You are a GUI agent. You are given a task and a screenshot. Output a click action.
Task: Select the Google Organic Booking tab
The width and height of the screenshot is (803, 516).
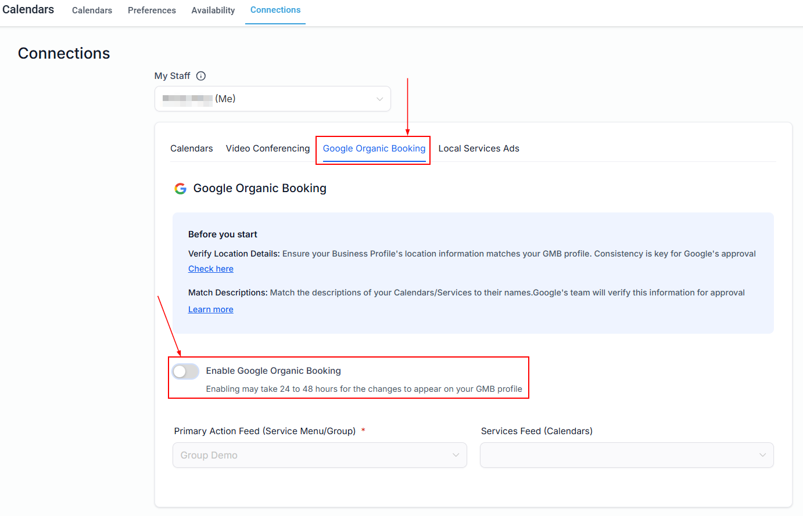click(374, 149)
